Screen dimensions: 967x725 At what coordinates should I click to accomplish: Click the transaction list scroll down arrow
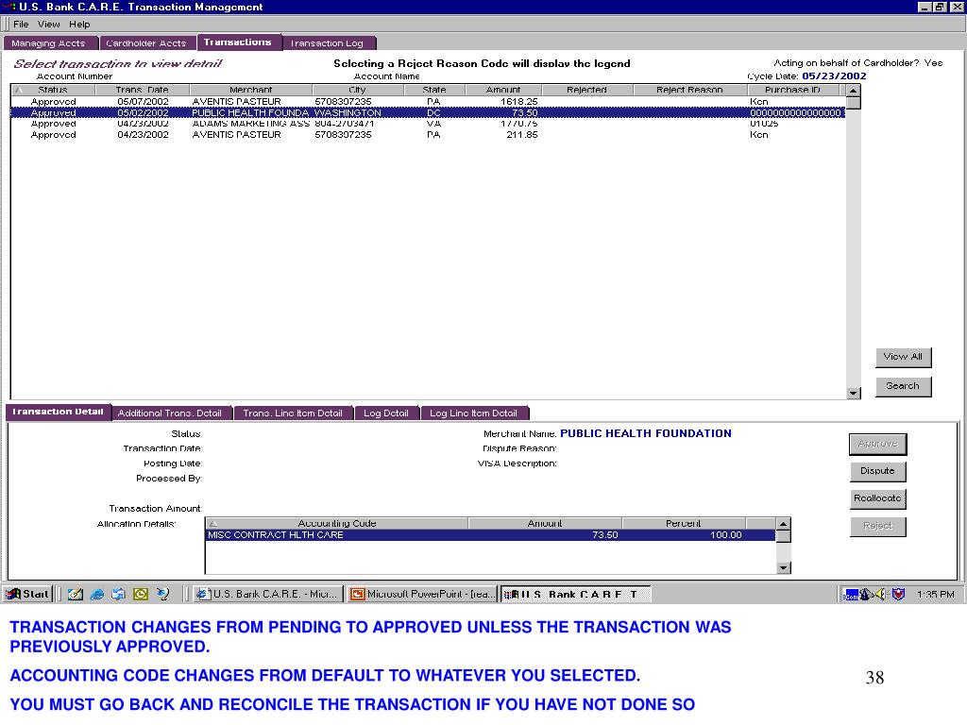click(x=854, y=393)
